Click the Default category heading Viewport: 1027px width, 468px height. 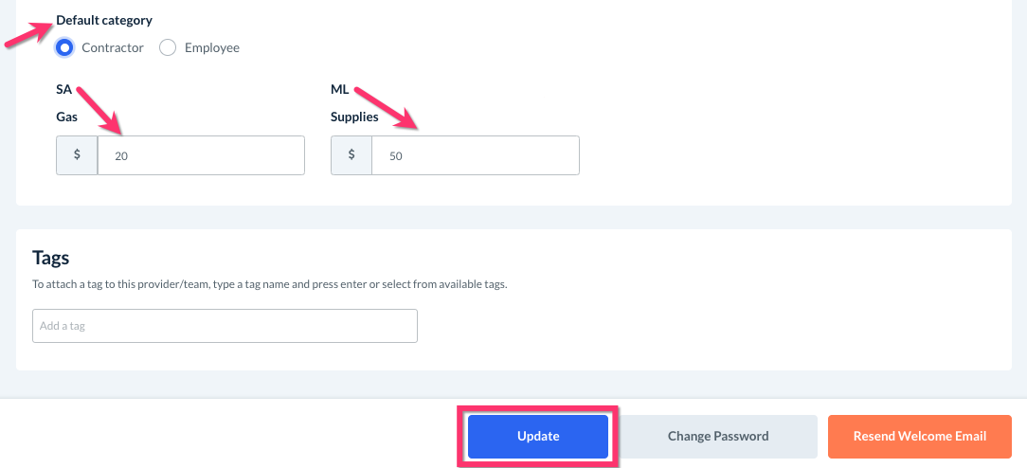point(104,20)
